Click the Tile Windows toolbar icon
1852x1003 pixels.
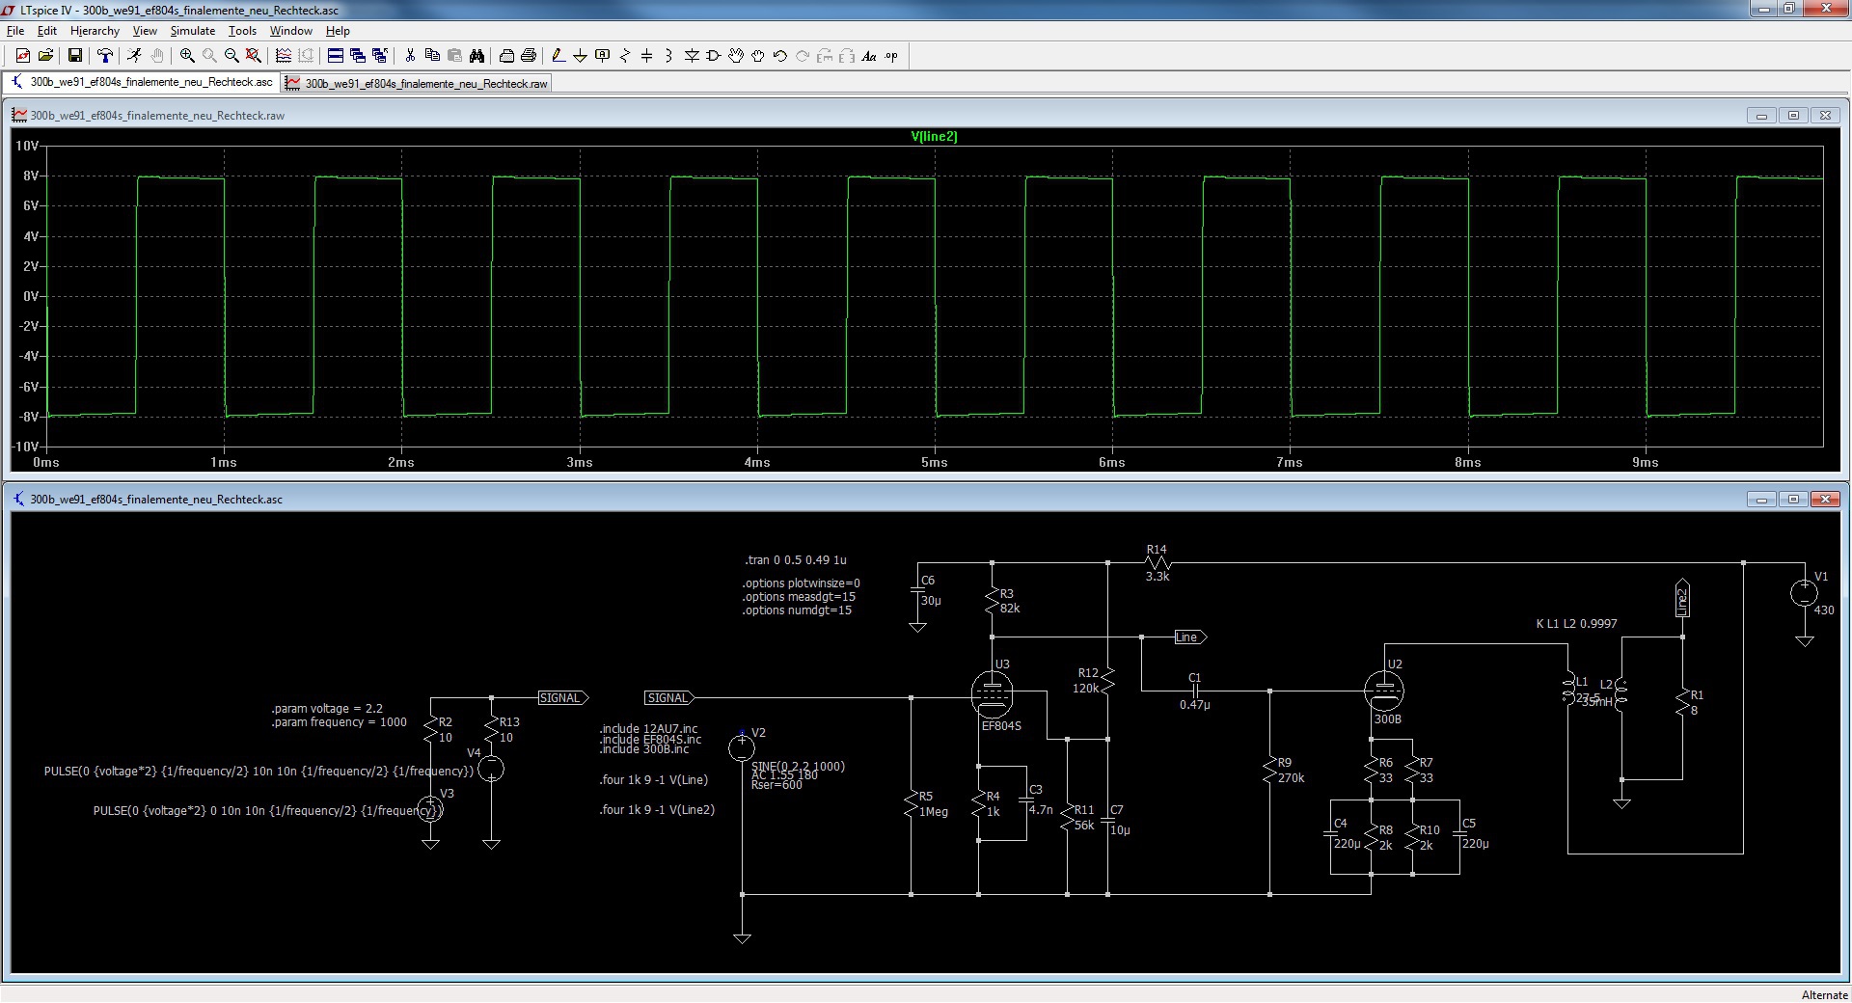pos(335,56)
